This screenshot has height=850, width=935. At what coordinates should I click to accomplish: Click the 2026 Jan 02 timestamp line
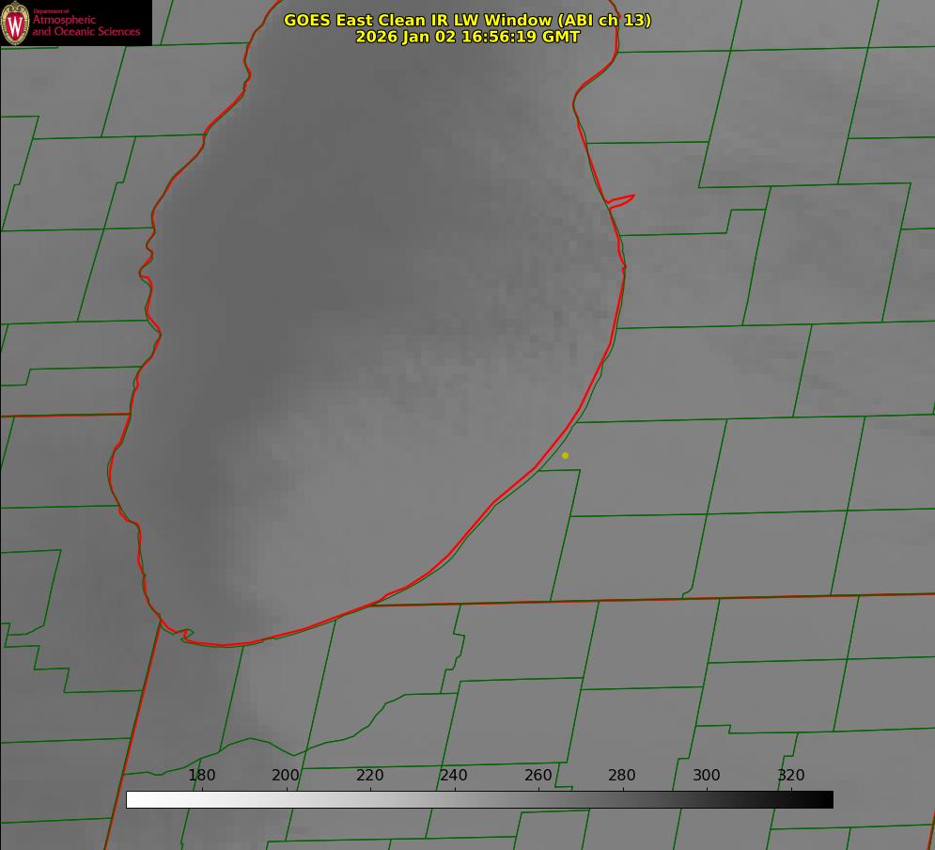467,37
